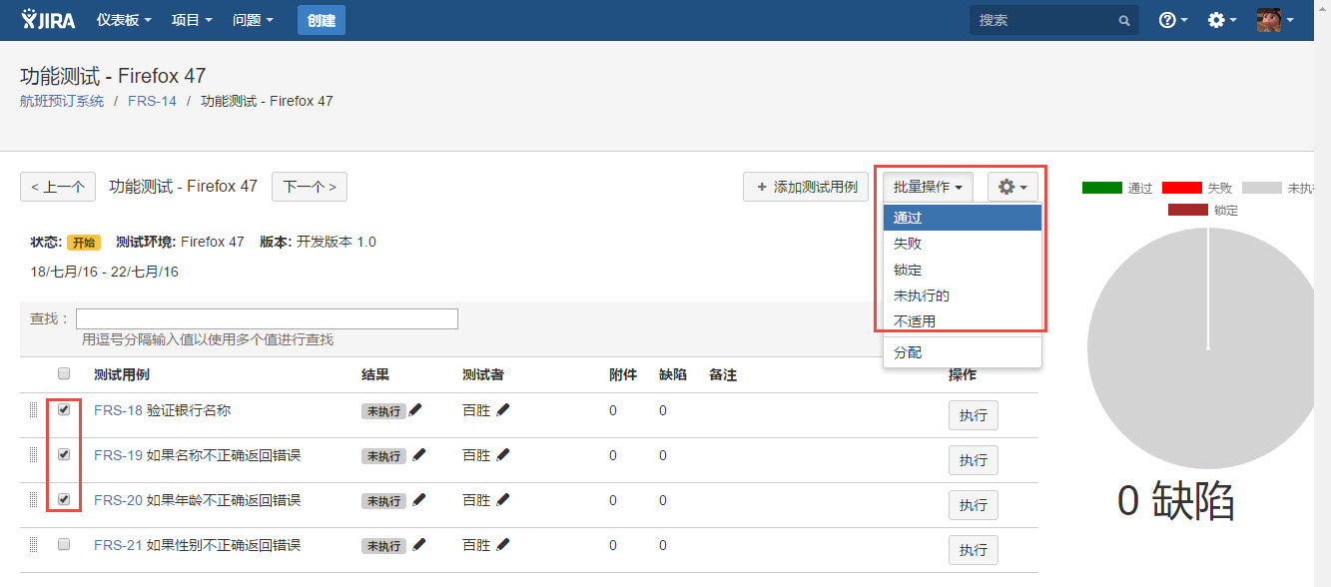
Task: Open the 航班预订系统 breadcrumb link
Action: (62, 101)
